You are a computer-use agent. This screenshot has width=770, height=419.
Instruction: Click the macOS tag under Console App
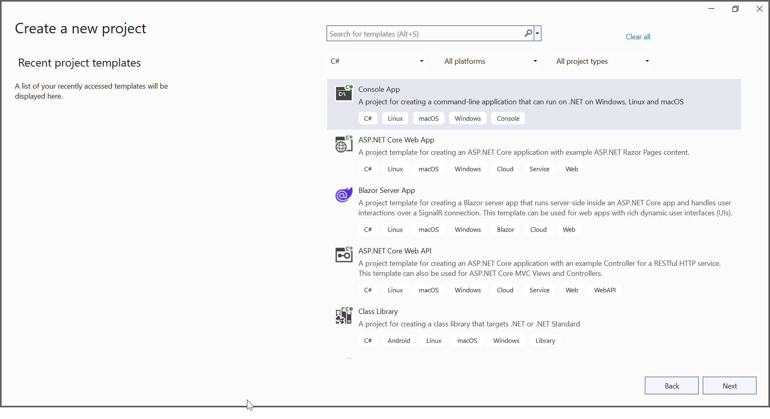[429, 118]
